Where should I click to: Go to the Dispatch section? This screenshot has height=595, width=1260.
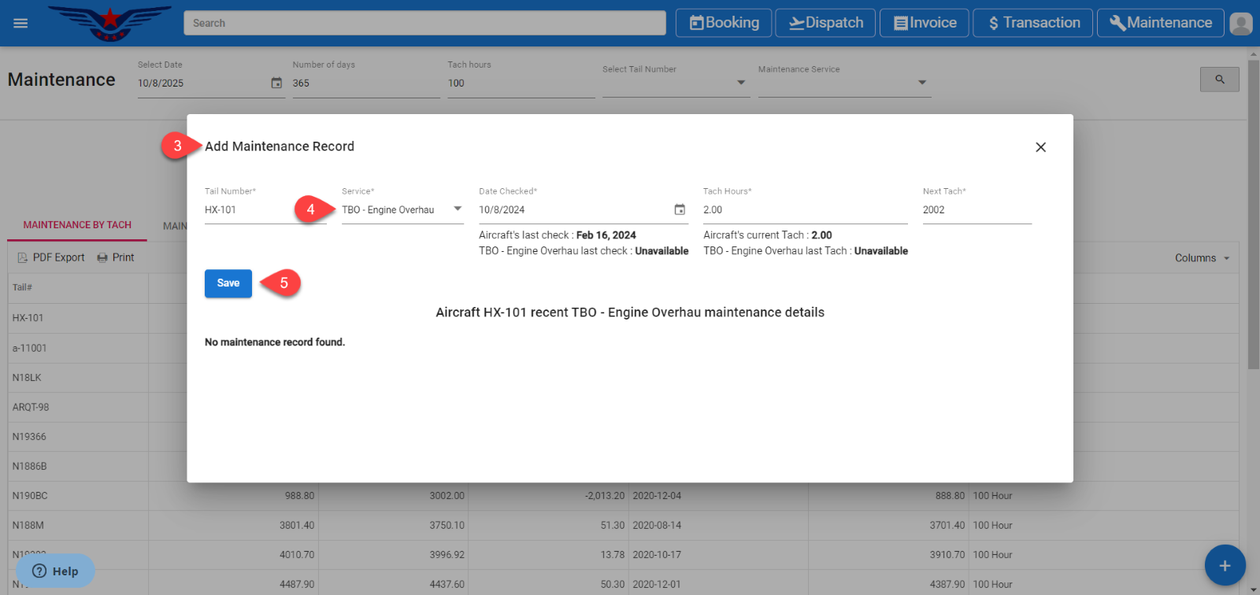[825, 23]
